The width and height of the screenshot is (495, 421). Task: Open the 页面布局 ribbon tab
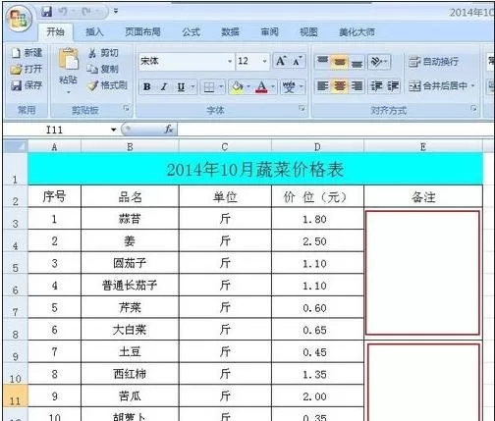[x=142, y=32]
